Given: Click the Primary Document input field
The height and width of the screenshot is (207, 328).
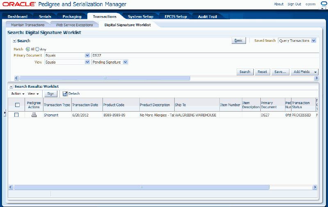Looking at the screenshot, I should [205, 55].
